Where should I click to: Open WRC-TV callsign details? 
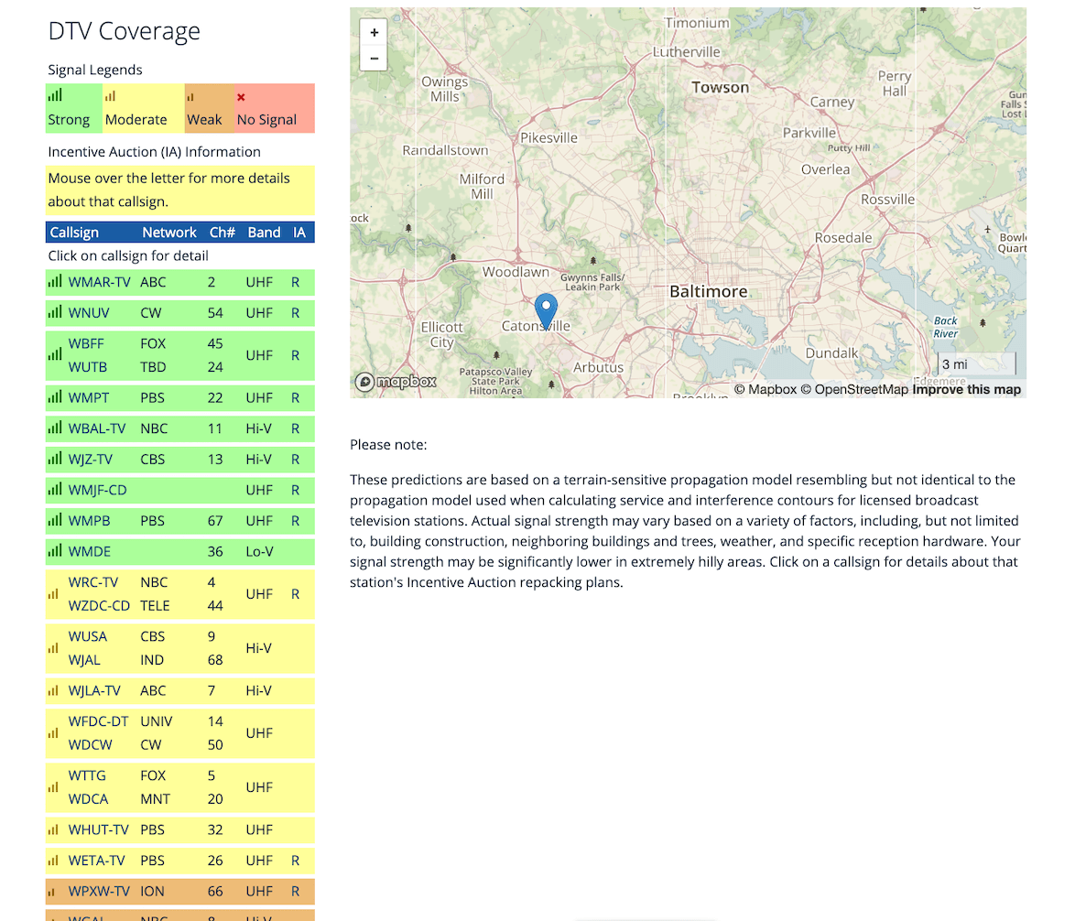pyautogui.click(x=93, y=582)
